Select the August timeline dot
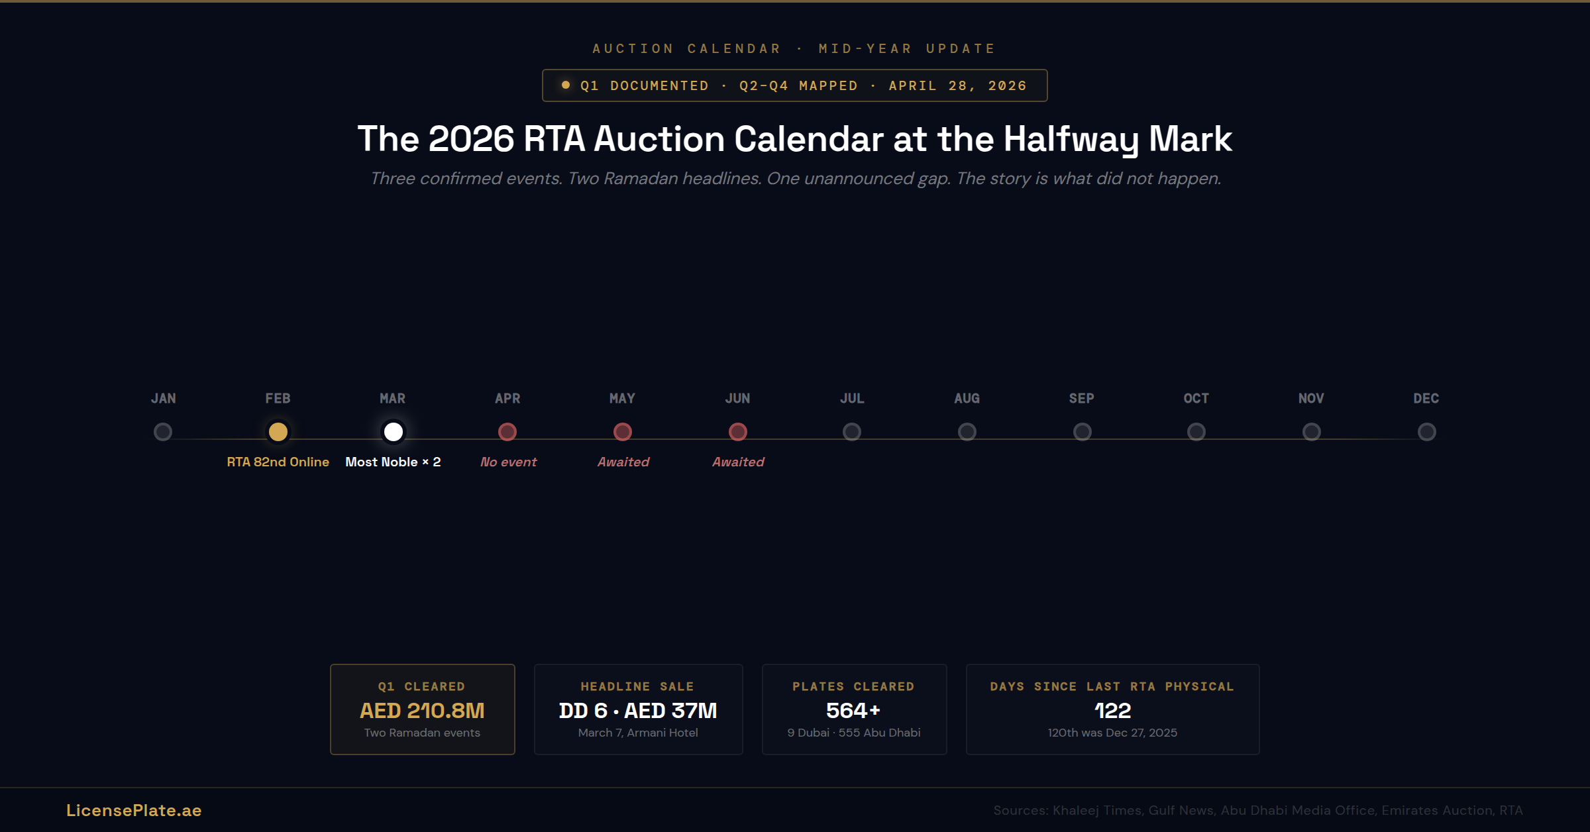1590x832 pixels. (967, 432)
